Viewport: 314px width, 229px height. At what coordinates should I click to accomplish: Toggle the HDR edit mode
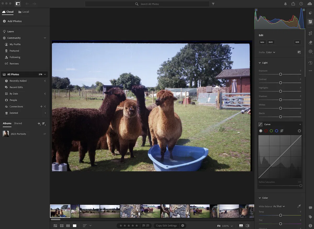pyautogui.click(x=297, y=42)
